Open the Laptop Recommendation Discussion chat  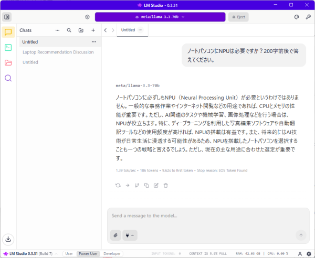coord(58,52)
